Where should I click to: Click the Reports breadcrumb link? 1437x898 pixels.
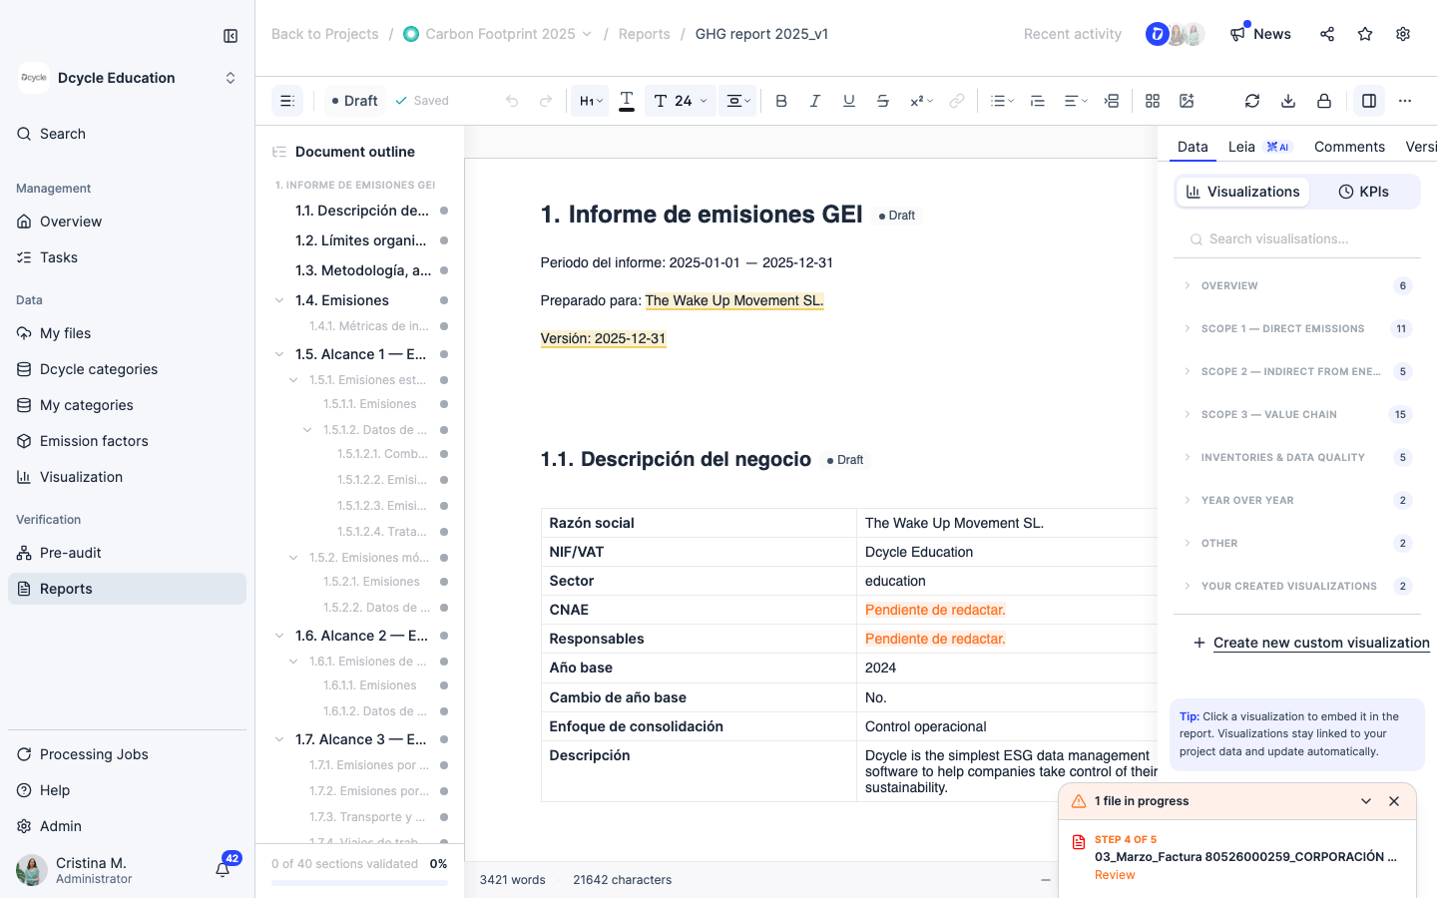645,34
